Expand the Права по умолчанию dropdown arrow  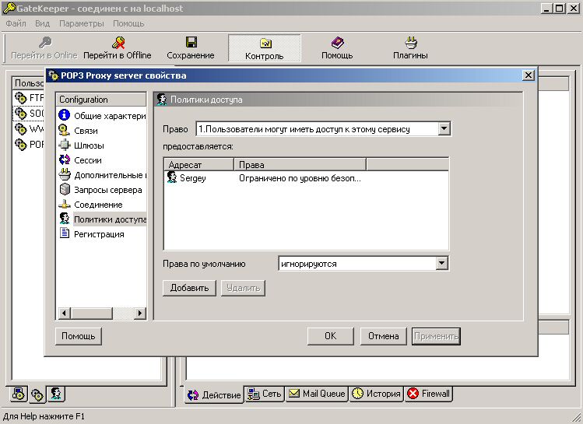(441, 264)
